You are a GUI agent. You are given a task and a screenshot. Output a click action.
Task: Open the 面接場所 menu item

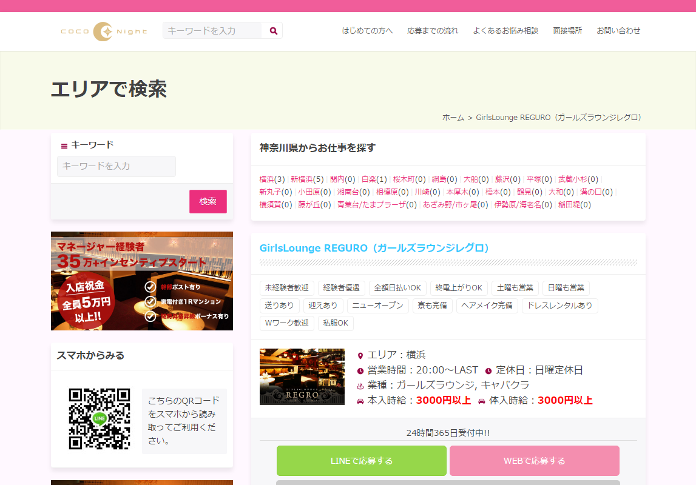(567, 30)
